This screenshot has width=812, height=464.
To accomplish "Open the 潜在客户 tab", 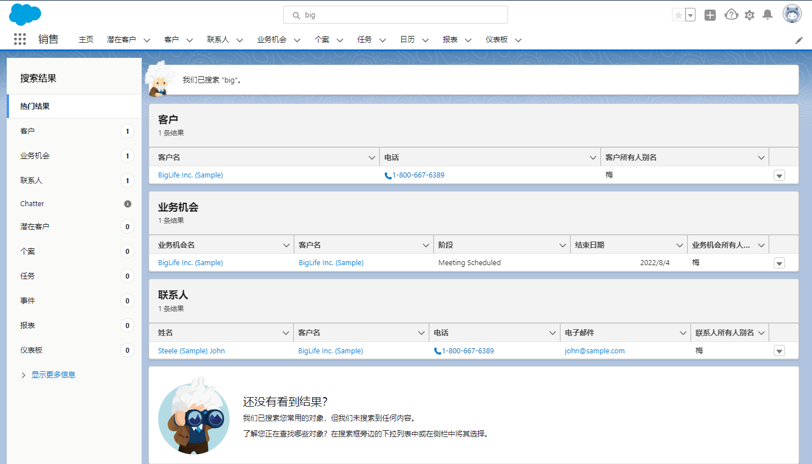I will click(122, 39).
